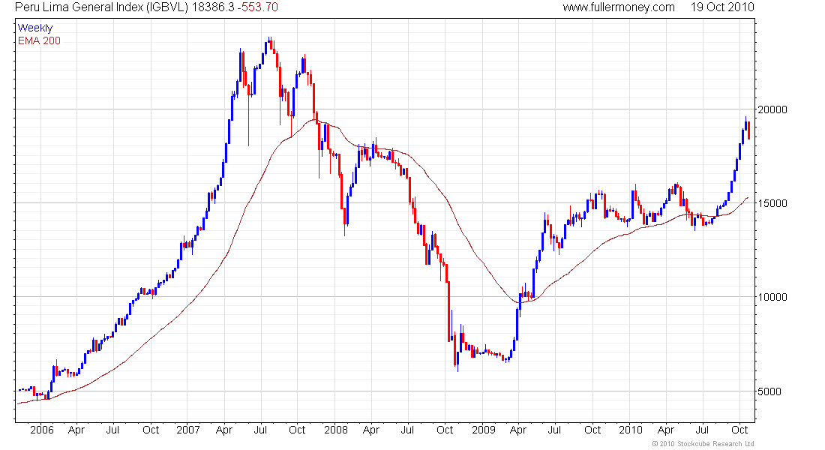825x450 pixels.
Task: Click the 5000 y-axis label
Action: pyautogui.click(x=769, y=391)
